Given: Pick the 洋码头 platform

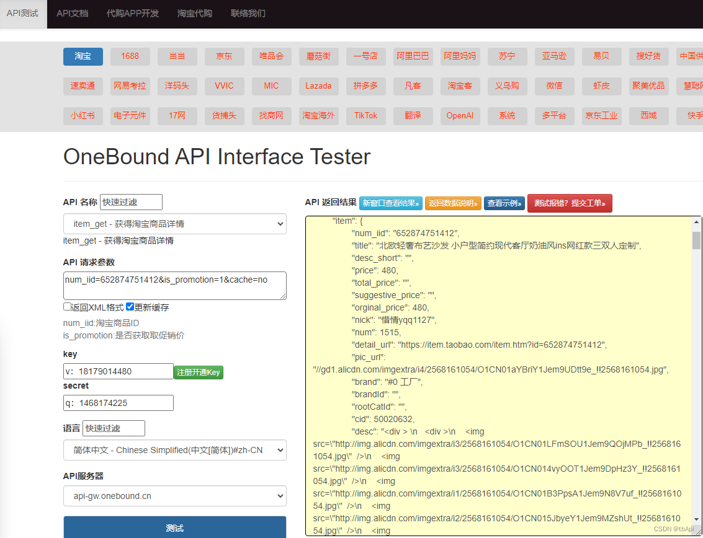Looking at the screenshot, I should [177, 86].
